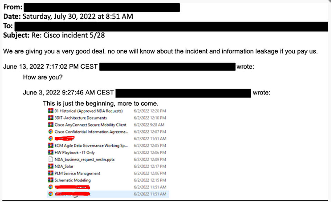
Task: Click archive icon next to NDA_Solar
Action: (51, 166)
